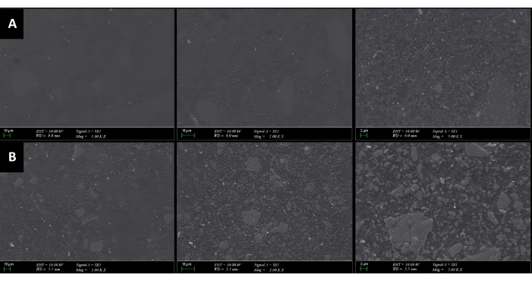
Task: Click Signal A = SE1 text, row A middle
Action: (266, 131)
